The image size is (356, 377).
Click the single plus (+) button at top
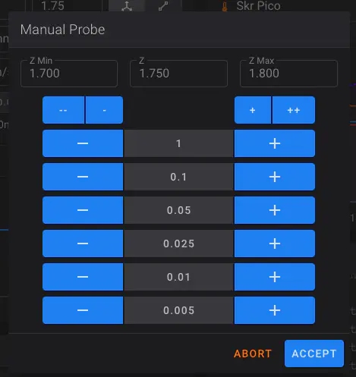(253, 110)
